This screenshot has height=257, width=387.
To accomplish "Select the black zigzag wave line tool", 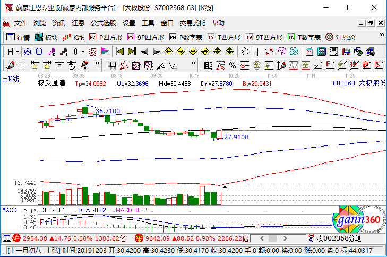I will [x=173, y=65].
